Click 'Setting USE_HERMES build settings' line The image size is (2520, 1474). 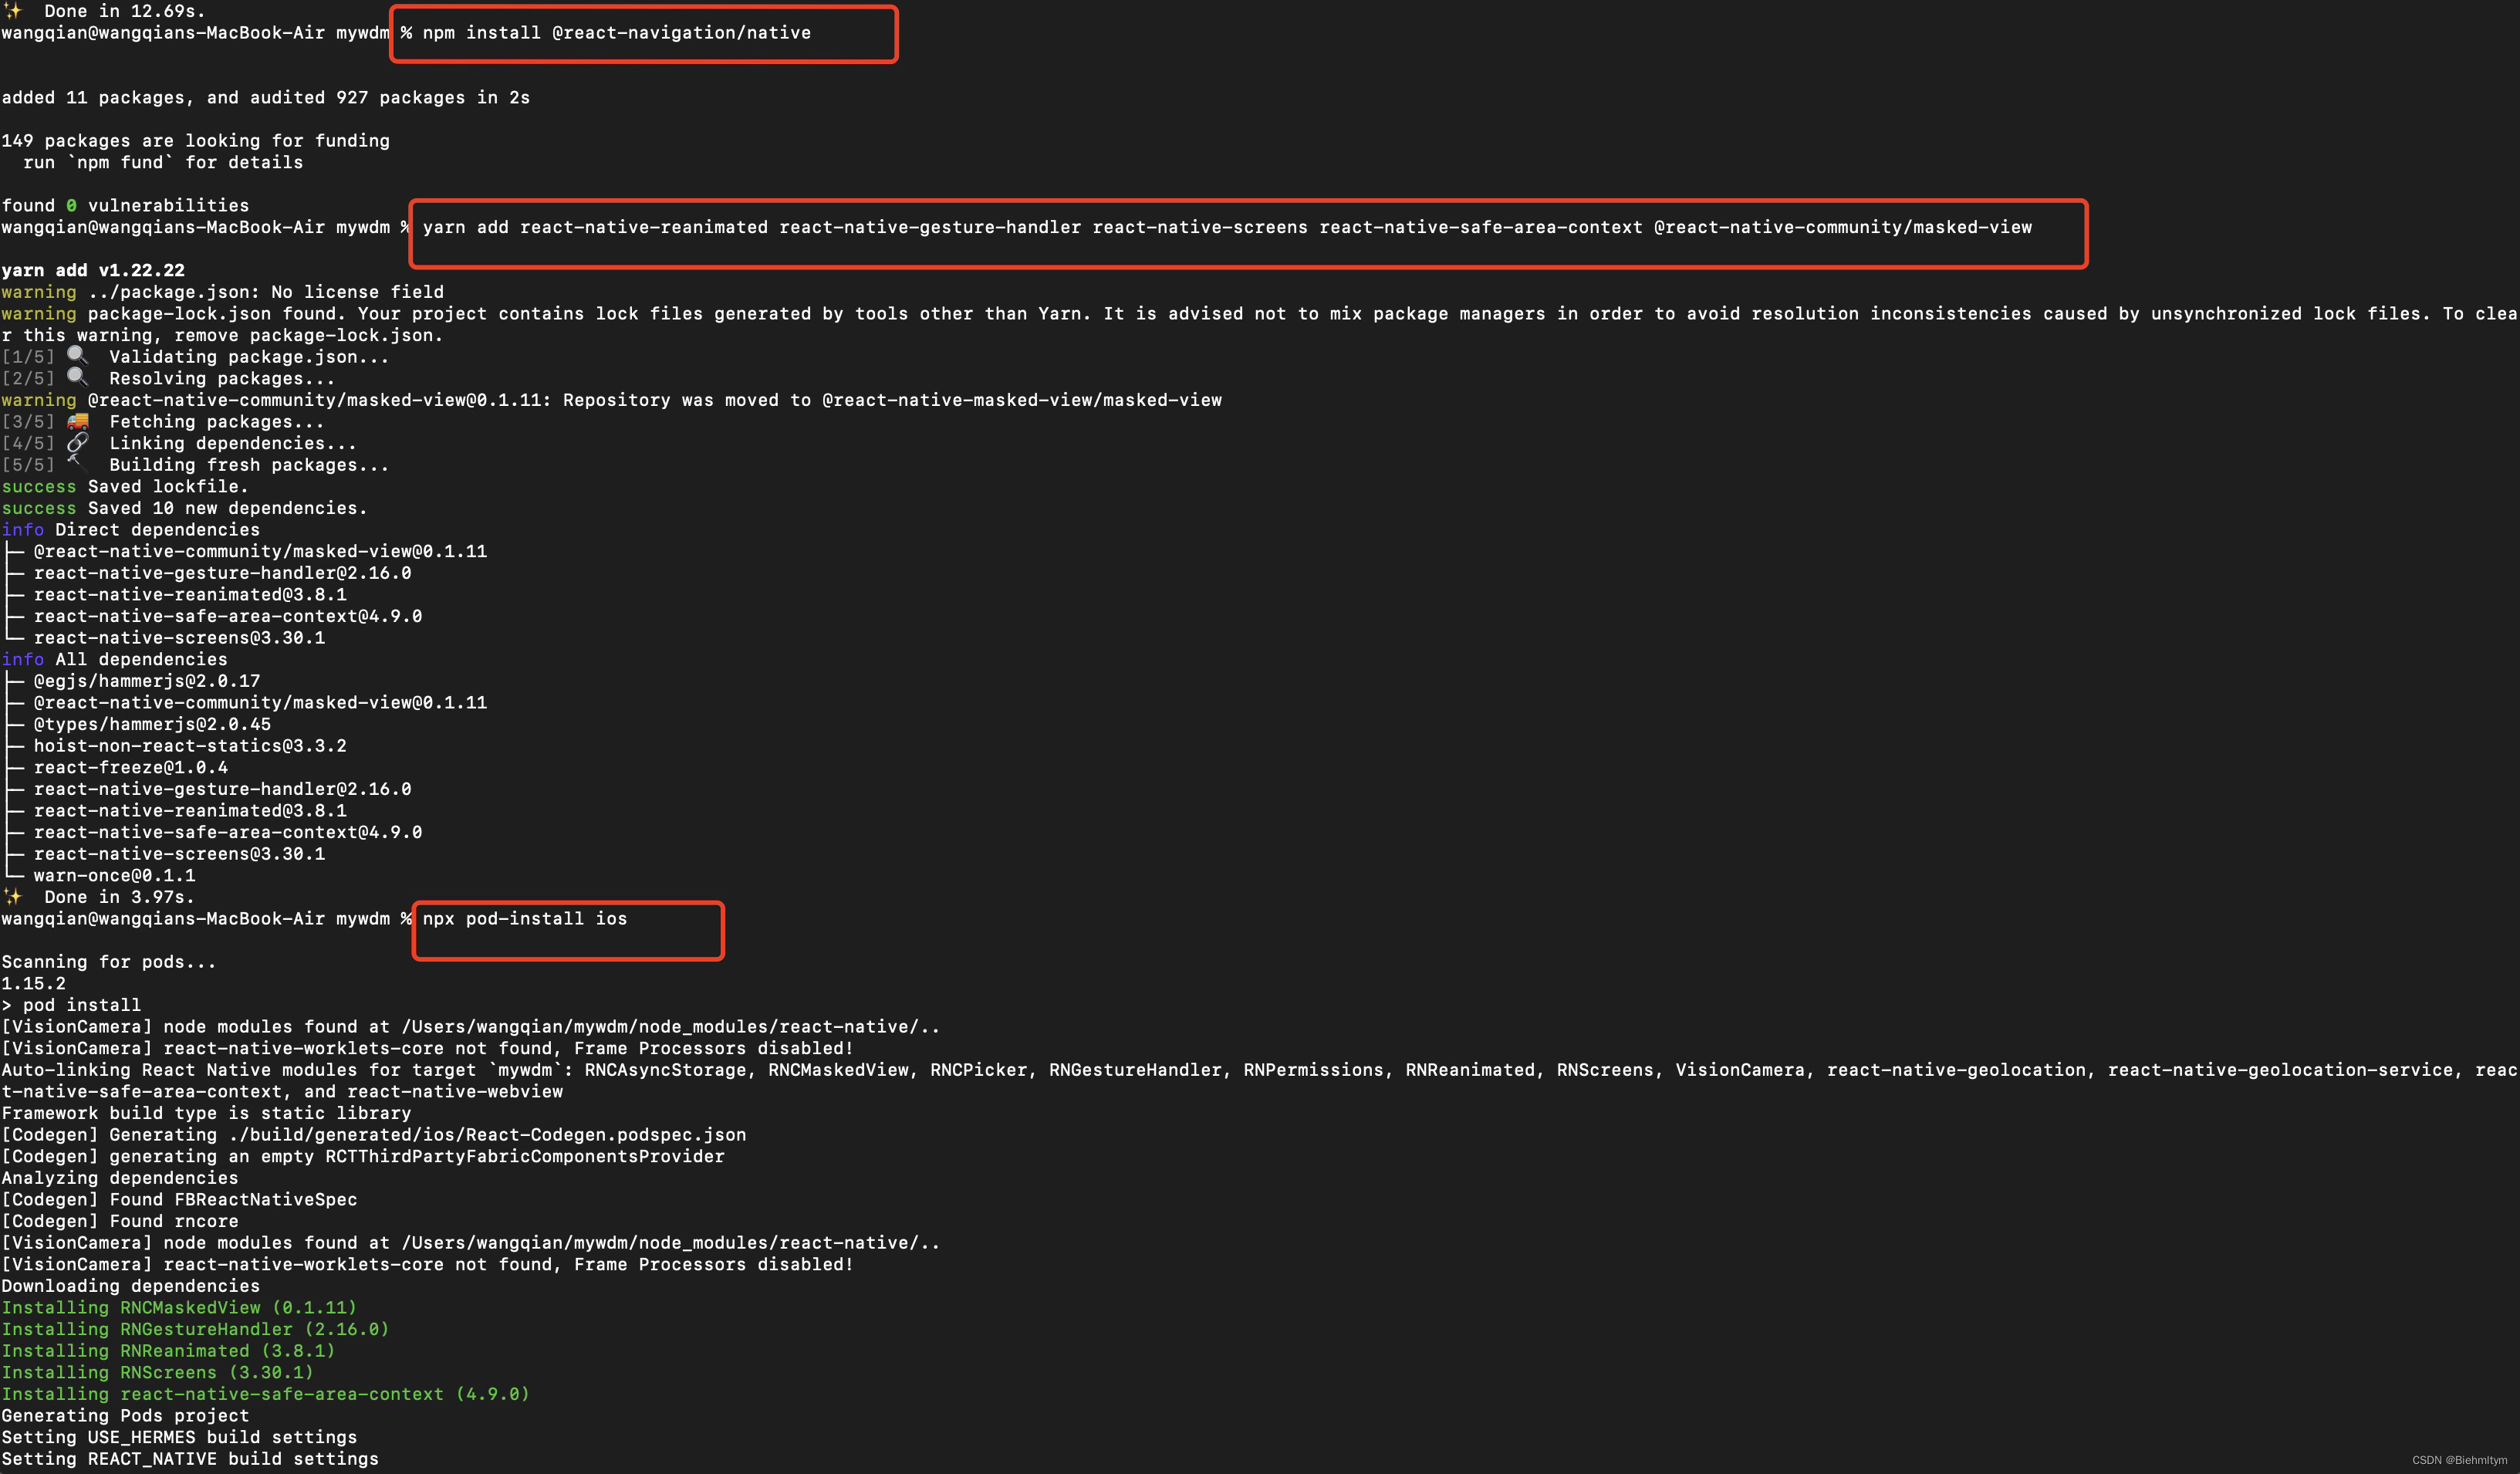pyautogui.click(x=180, y=1438)
